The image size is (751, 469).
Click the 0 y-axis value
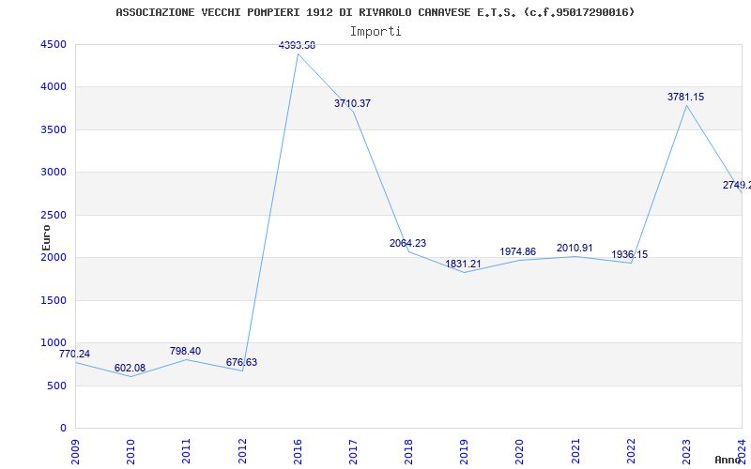tap(63, 429)
